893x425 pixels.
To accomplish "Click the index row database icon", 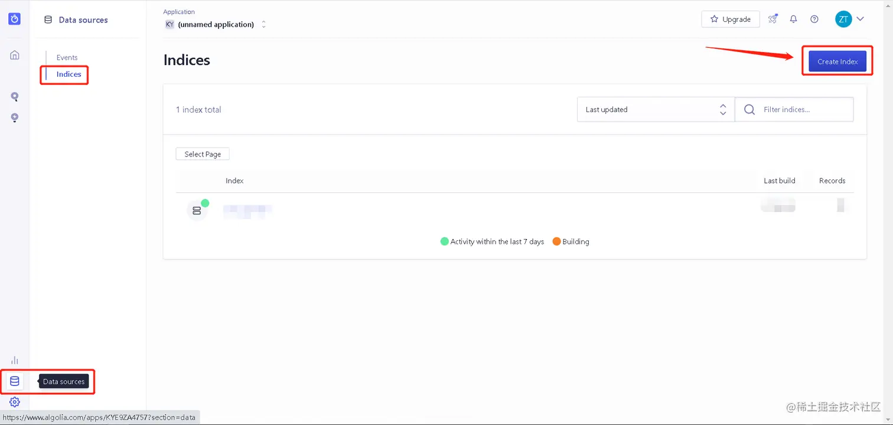I will click(197, 210).
